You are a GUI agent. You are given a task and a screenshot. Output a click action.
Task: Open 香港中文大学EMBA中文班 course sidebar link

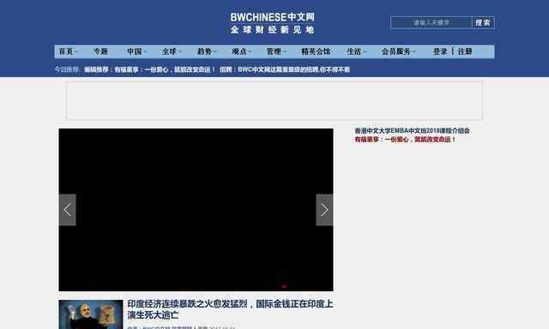(x=412, y=130)
